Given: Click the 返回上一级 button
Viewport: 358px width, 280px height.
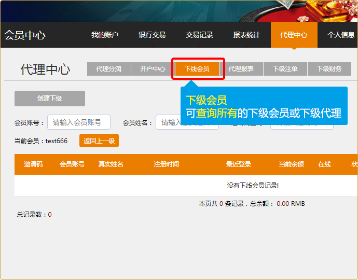Looking at the screenshot, I should 99,141.
